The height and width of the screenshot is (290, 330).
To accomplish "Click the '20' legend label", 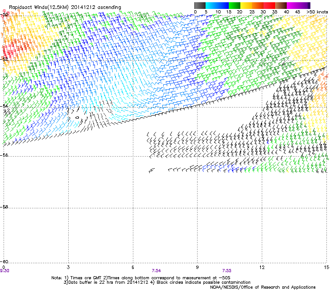I will coord(239,12).
